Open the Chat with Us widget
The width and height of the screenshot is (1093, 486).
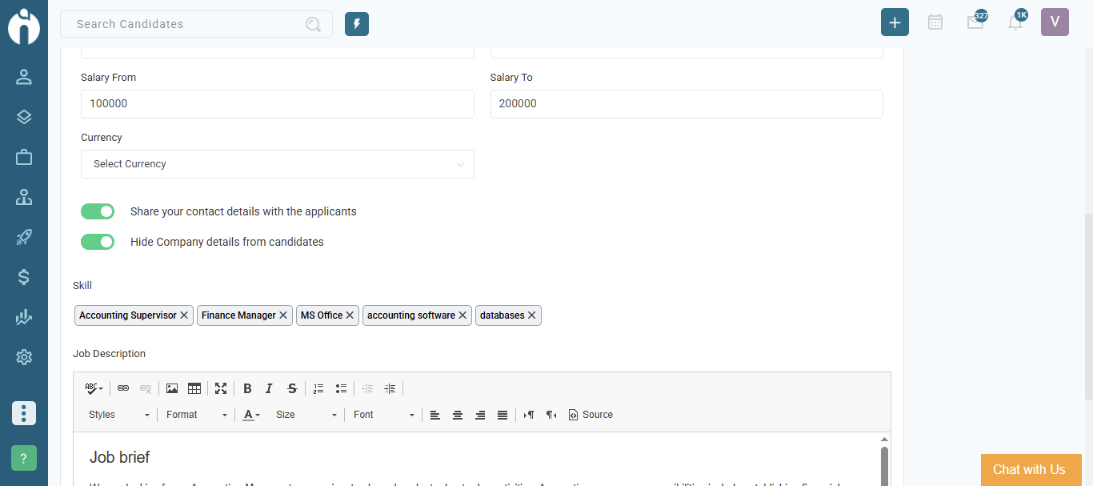1031,470
